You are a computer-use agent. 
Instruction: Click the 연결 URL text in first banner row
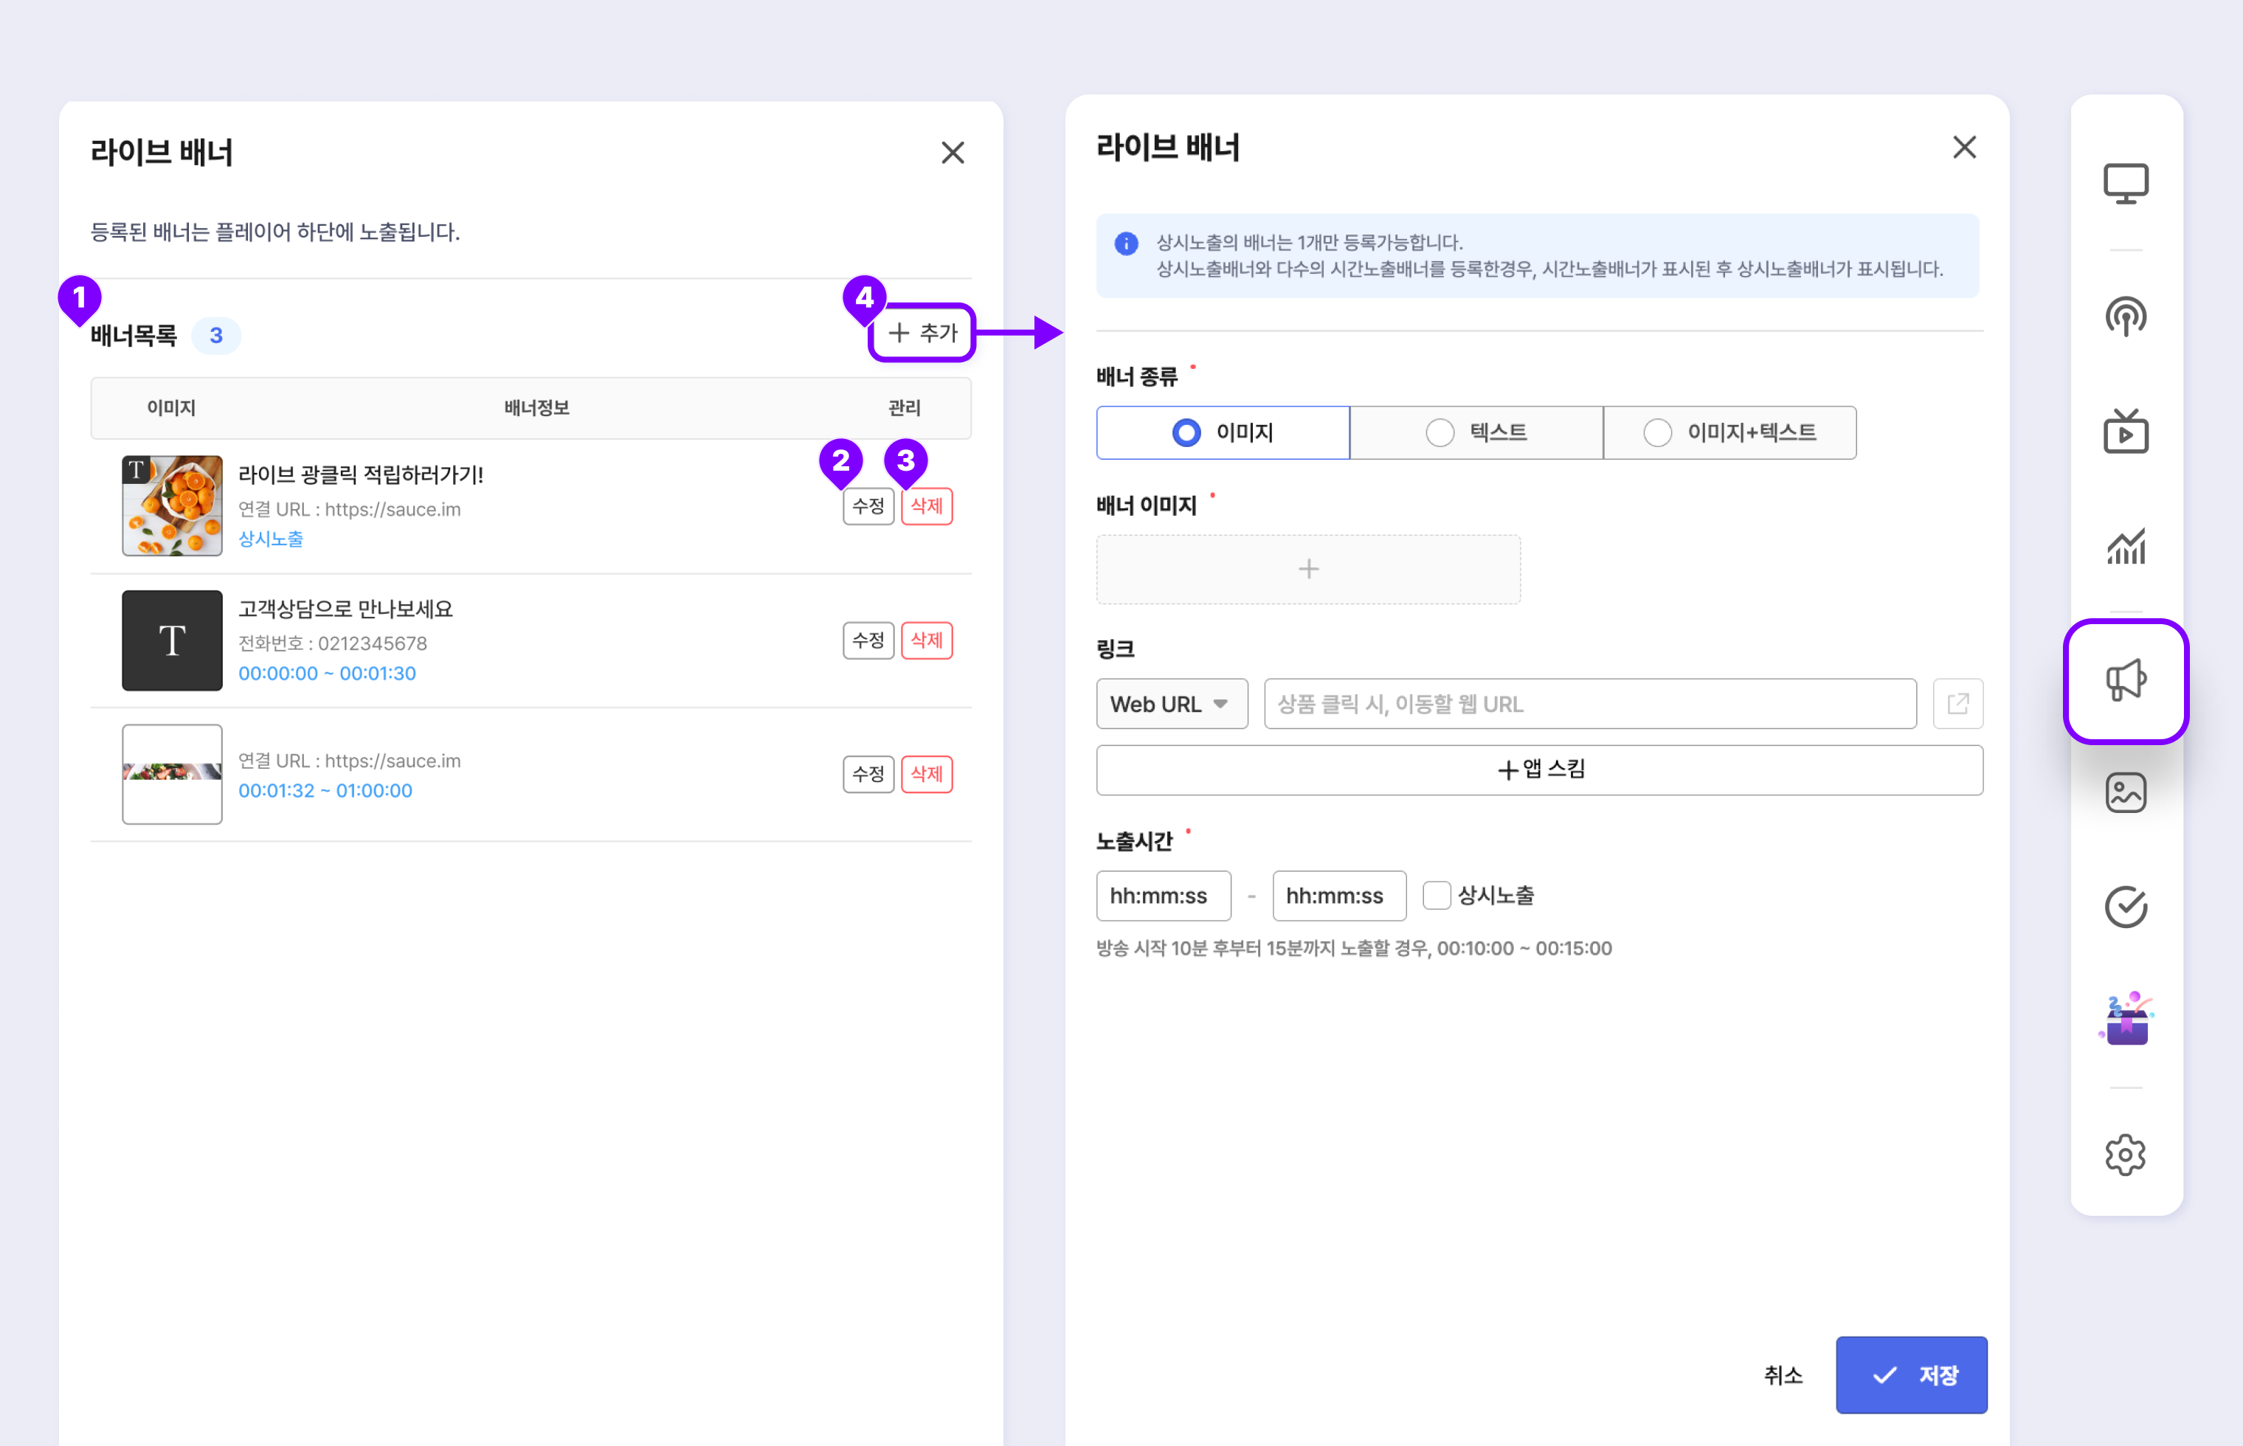[349, 509]
